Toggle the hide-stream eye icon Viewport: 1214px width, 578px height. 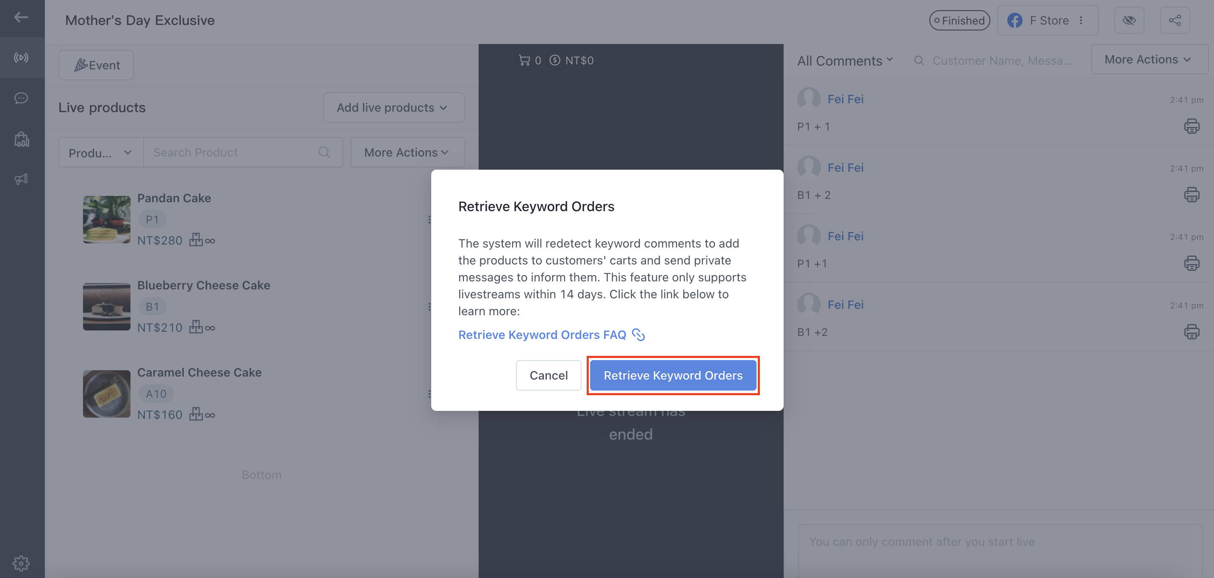tap(1129, 20)
